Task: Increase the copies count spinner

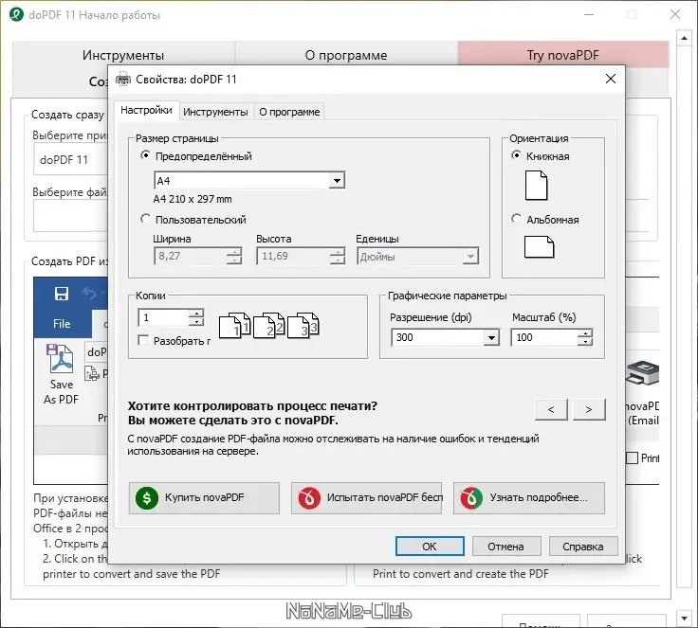Action: [x=196, y=314]
